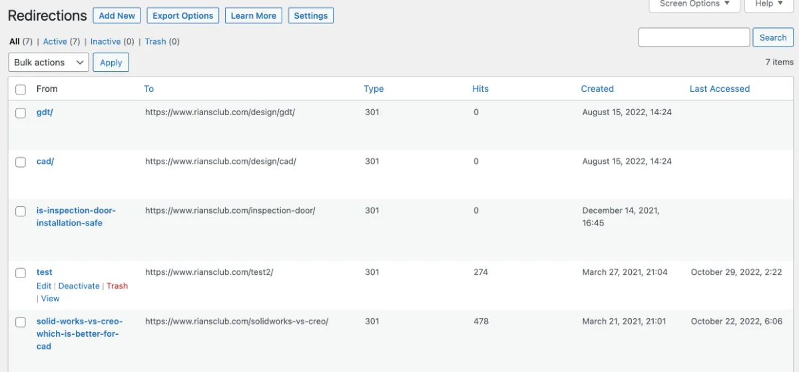Click the Learn More button
Viewport: 799px width, 372px height.
[253, 16]
